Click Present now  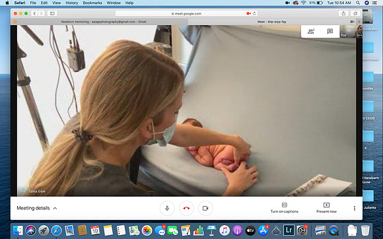[x=326, y=208]
